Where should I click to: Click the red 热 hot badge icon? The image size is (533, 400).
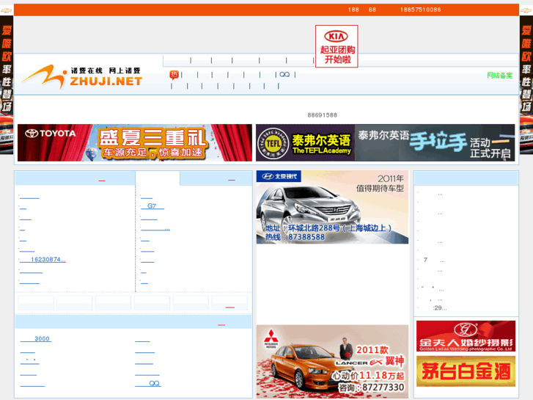tap(174, 75)
